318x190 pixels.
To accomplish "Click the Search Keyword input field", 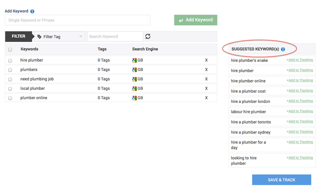I will 115,36.
